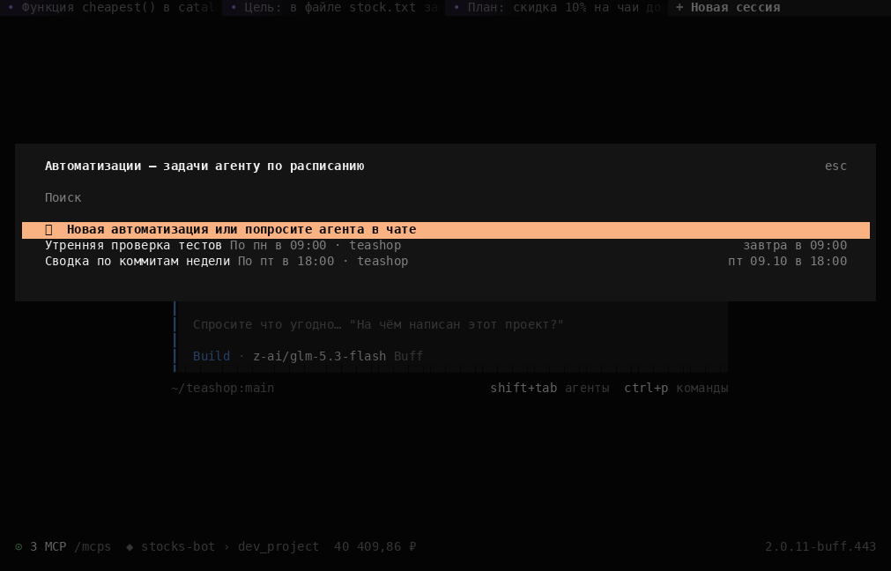Click the "ctrl+p команды" hint

[x=676, y=388]
